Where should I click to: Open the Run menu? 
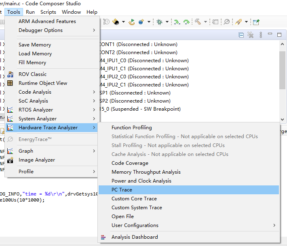(30, 12)
